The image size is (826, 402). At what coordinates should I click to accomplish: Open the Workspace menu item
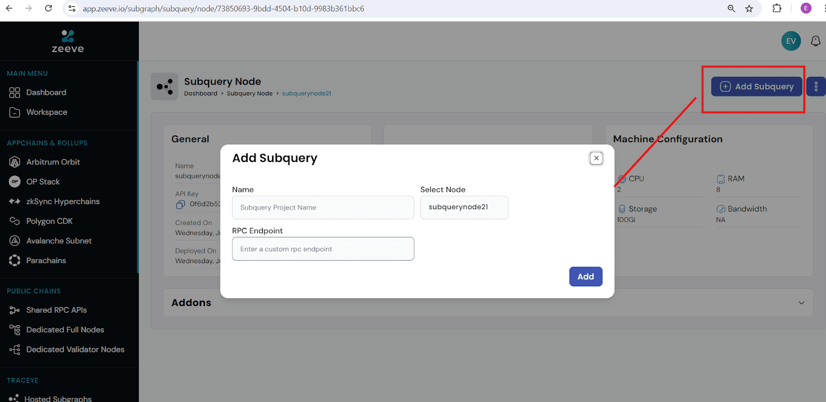pos(46,112)
